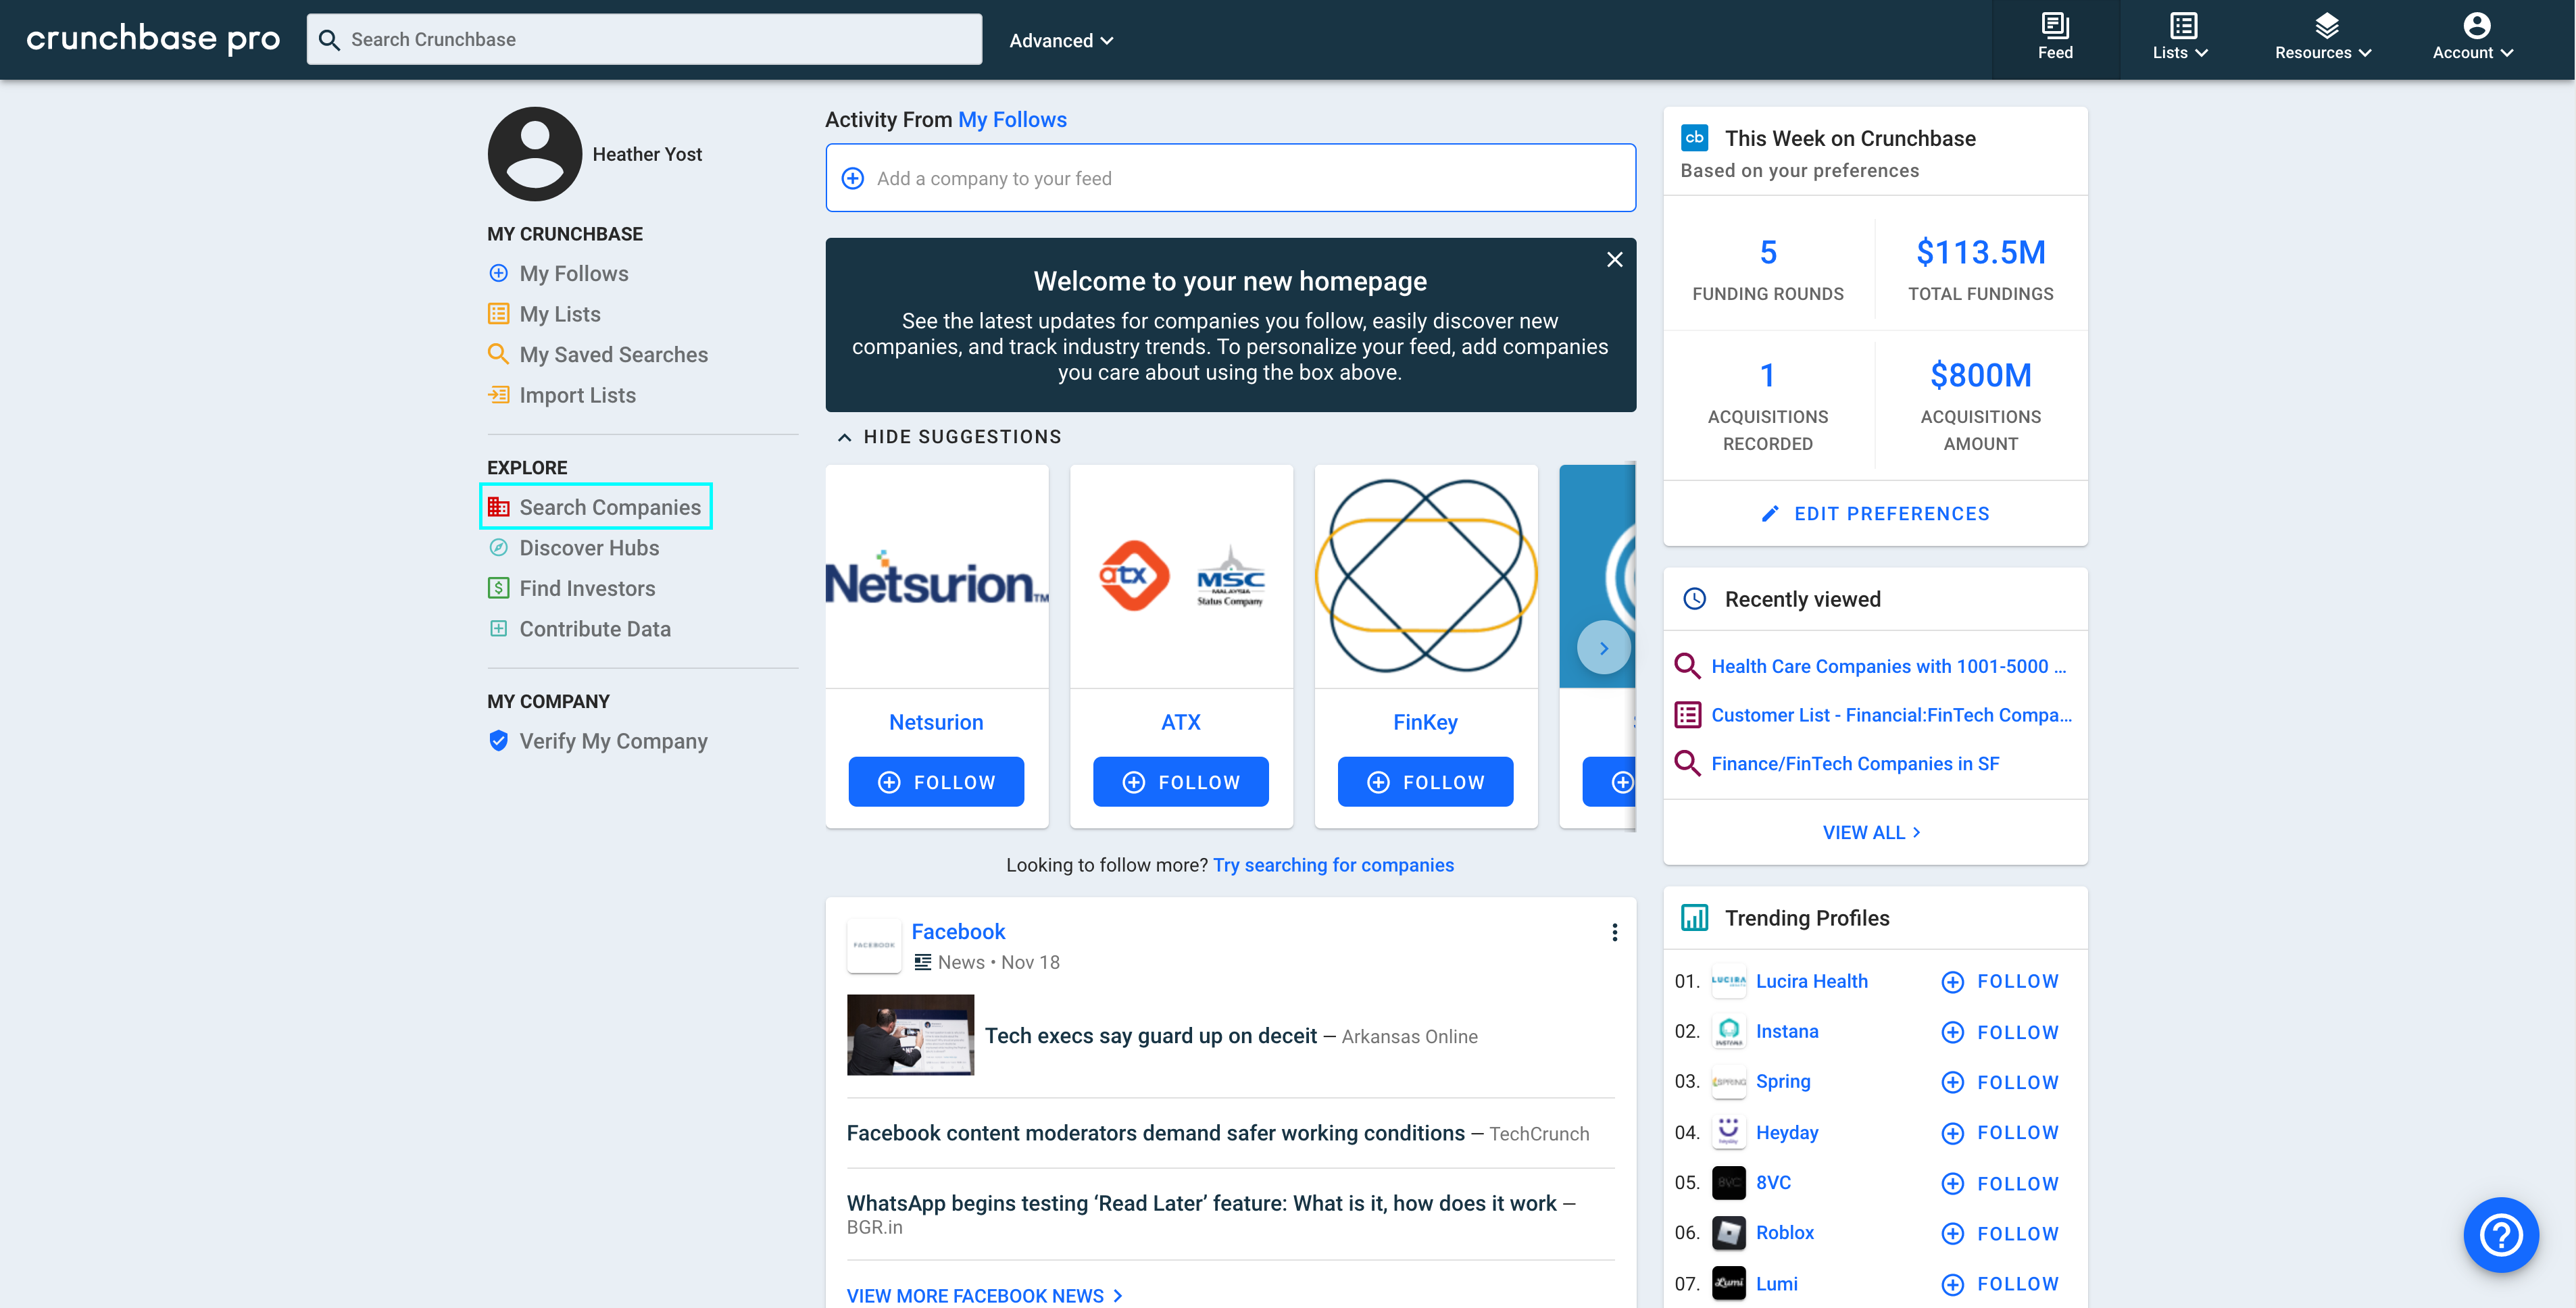2576x1308 pixels.
Task: Click the Find Investors dollar icon
Action: point(498,588)
